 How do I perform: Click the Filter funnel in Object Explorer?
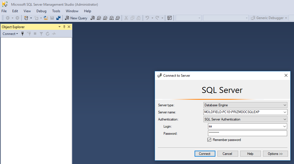[x=41, y=34]
